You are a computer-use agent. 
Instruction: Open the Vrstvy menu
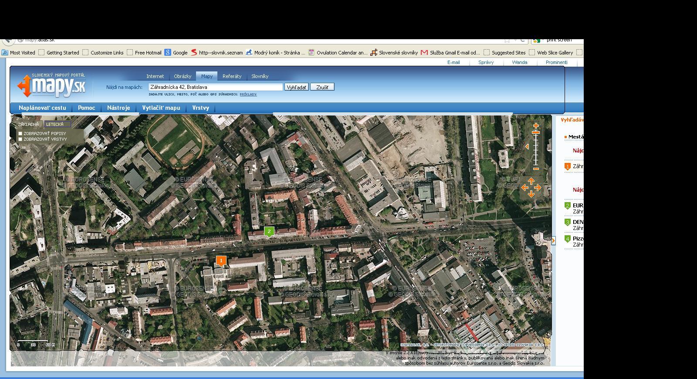201,108
